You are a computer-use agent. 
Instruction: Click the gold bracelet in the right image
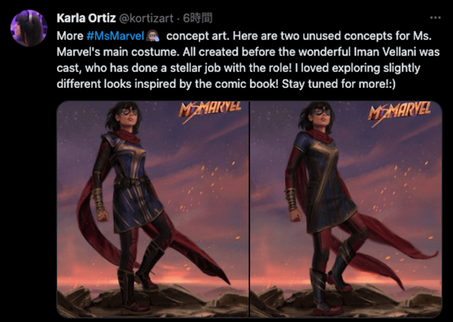point(292,199)
